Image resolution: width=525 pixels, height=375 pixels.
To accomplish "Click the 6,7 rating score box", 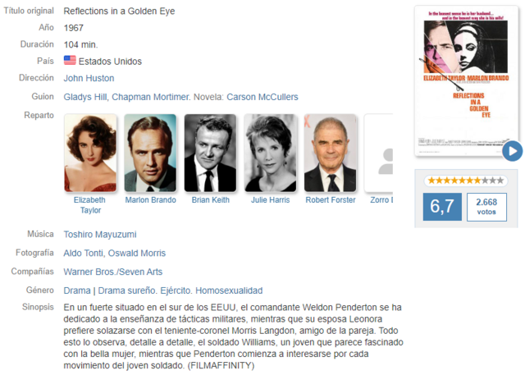I will 442,207.
